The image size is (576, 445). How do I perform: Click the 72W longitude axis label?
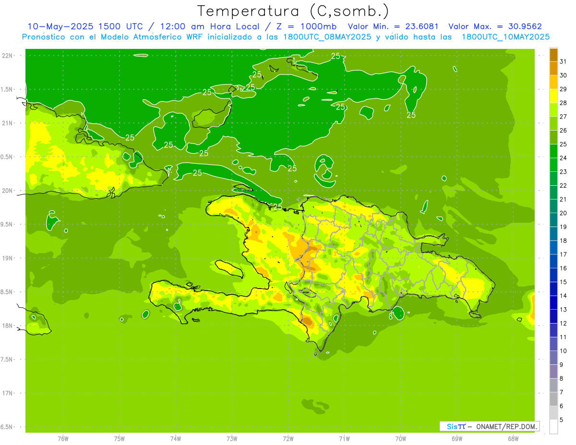288,439
